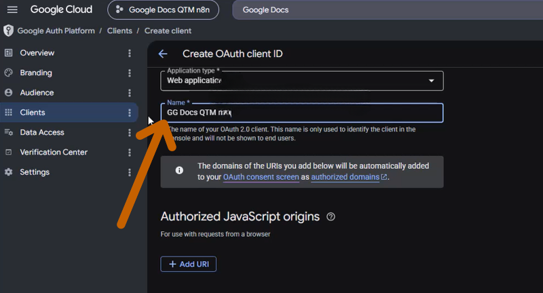Go to Clients breadcrumb link
This screenshot has width=543, height=293.
tap(119, 31)
